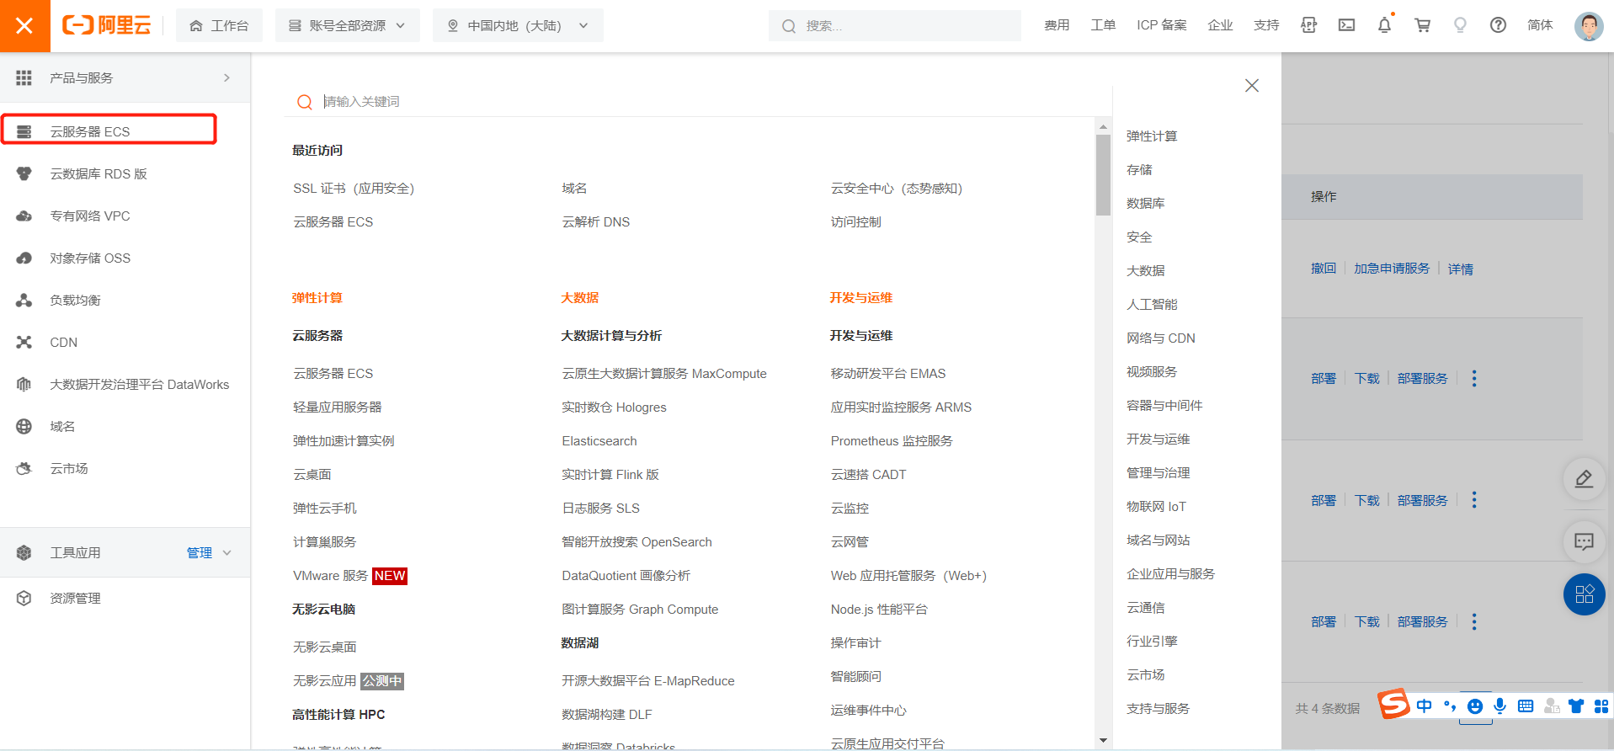The height and width of the screenshot is (751, 1614).
Task: Jump to 网络与 CDN category
Action: tap(1161, 338)
